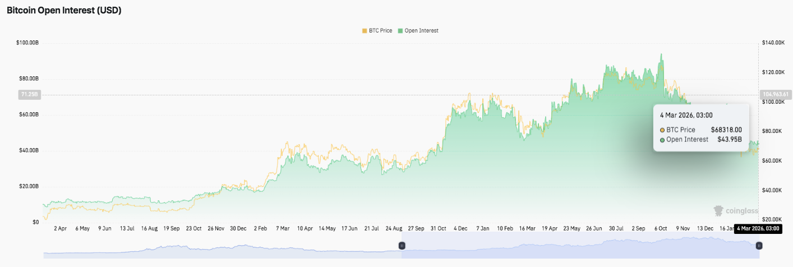Click the right range slider handle
The width and height of the screenshot is (793, 267).
pos(759,246)
